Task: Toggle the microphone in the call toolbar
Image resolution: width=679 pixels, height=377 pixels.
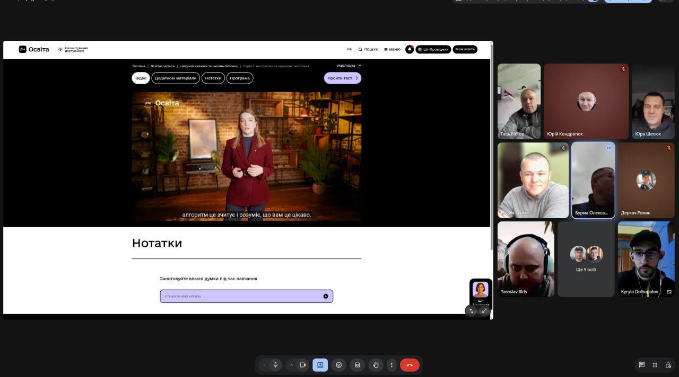Action: pyautogui.click(x=275, y=365)
